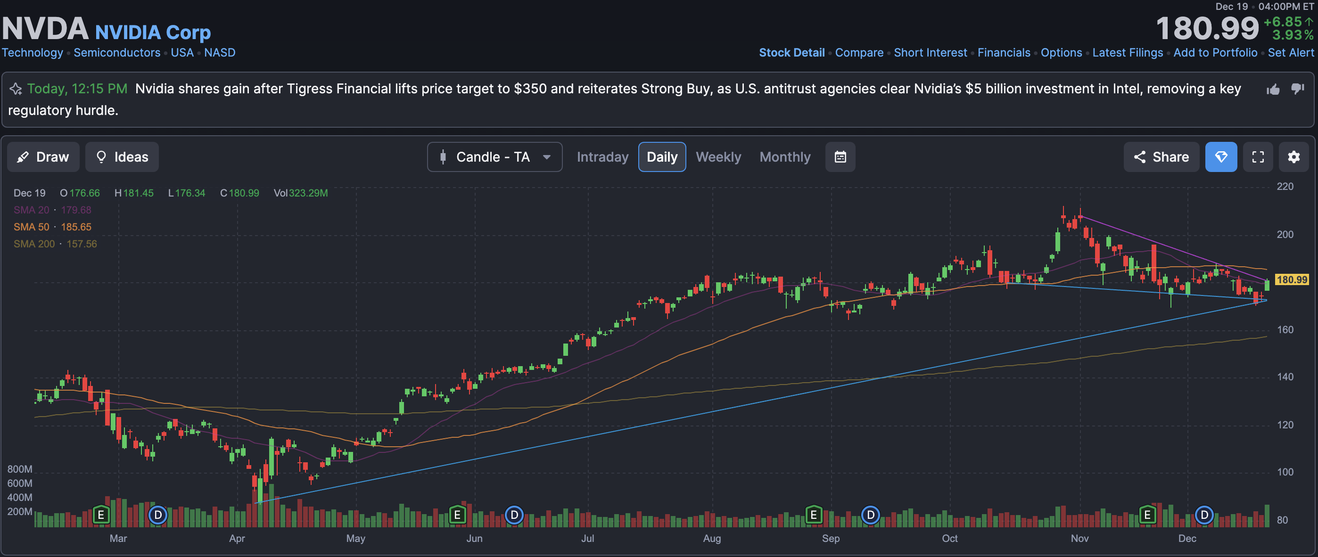Click the sparkle AI icon beside news
1318x557 pixels.
[16, 89]
